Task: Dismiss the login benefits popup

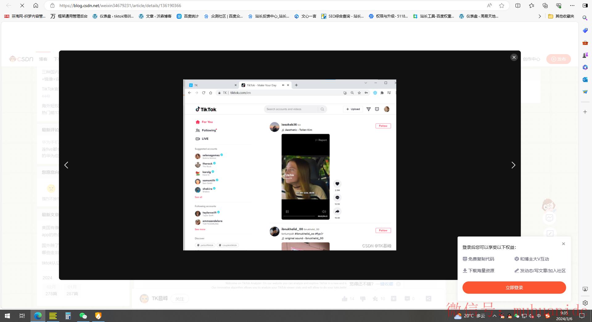Action: point(563,244)
